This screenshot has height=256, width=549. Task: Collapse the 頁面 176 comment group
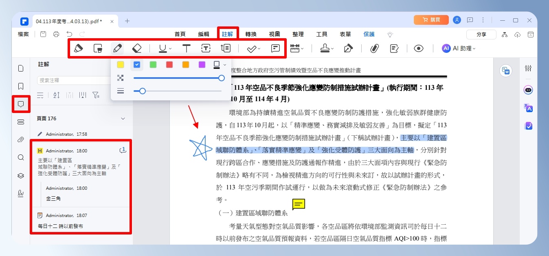(123, 119)
